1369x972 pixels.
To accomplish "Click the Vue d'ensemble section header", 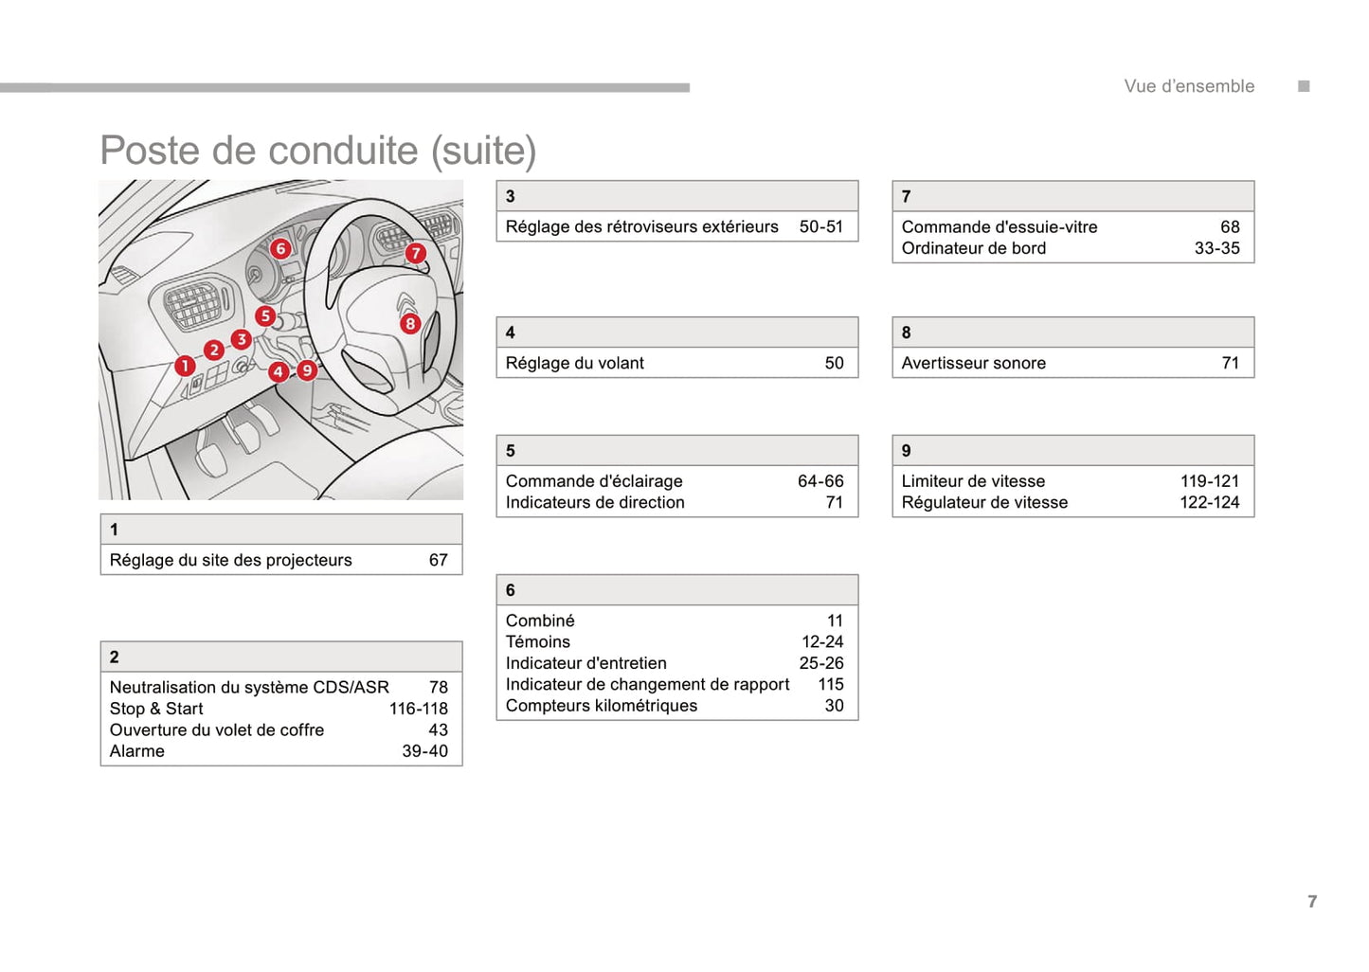I will point(1188,86).
